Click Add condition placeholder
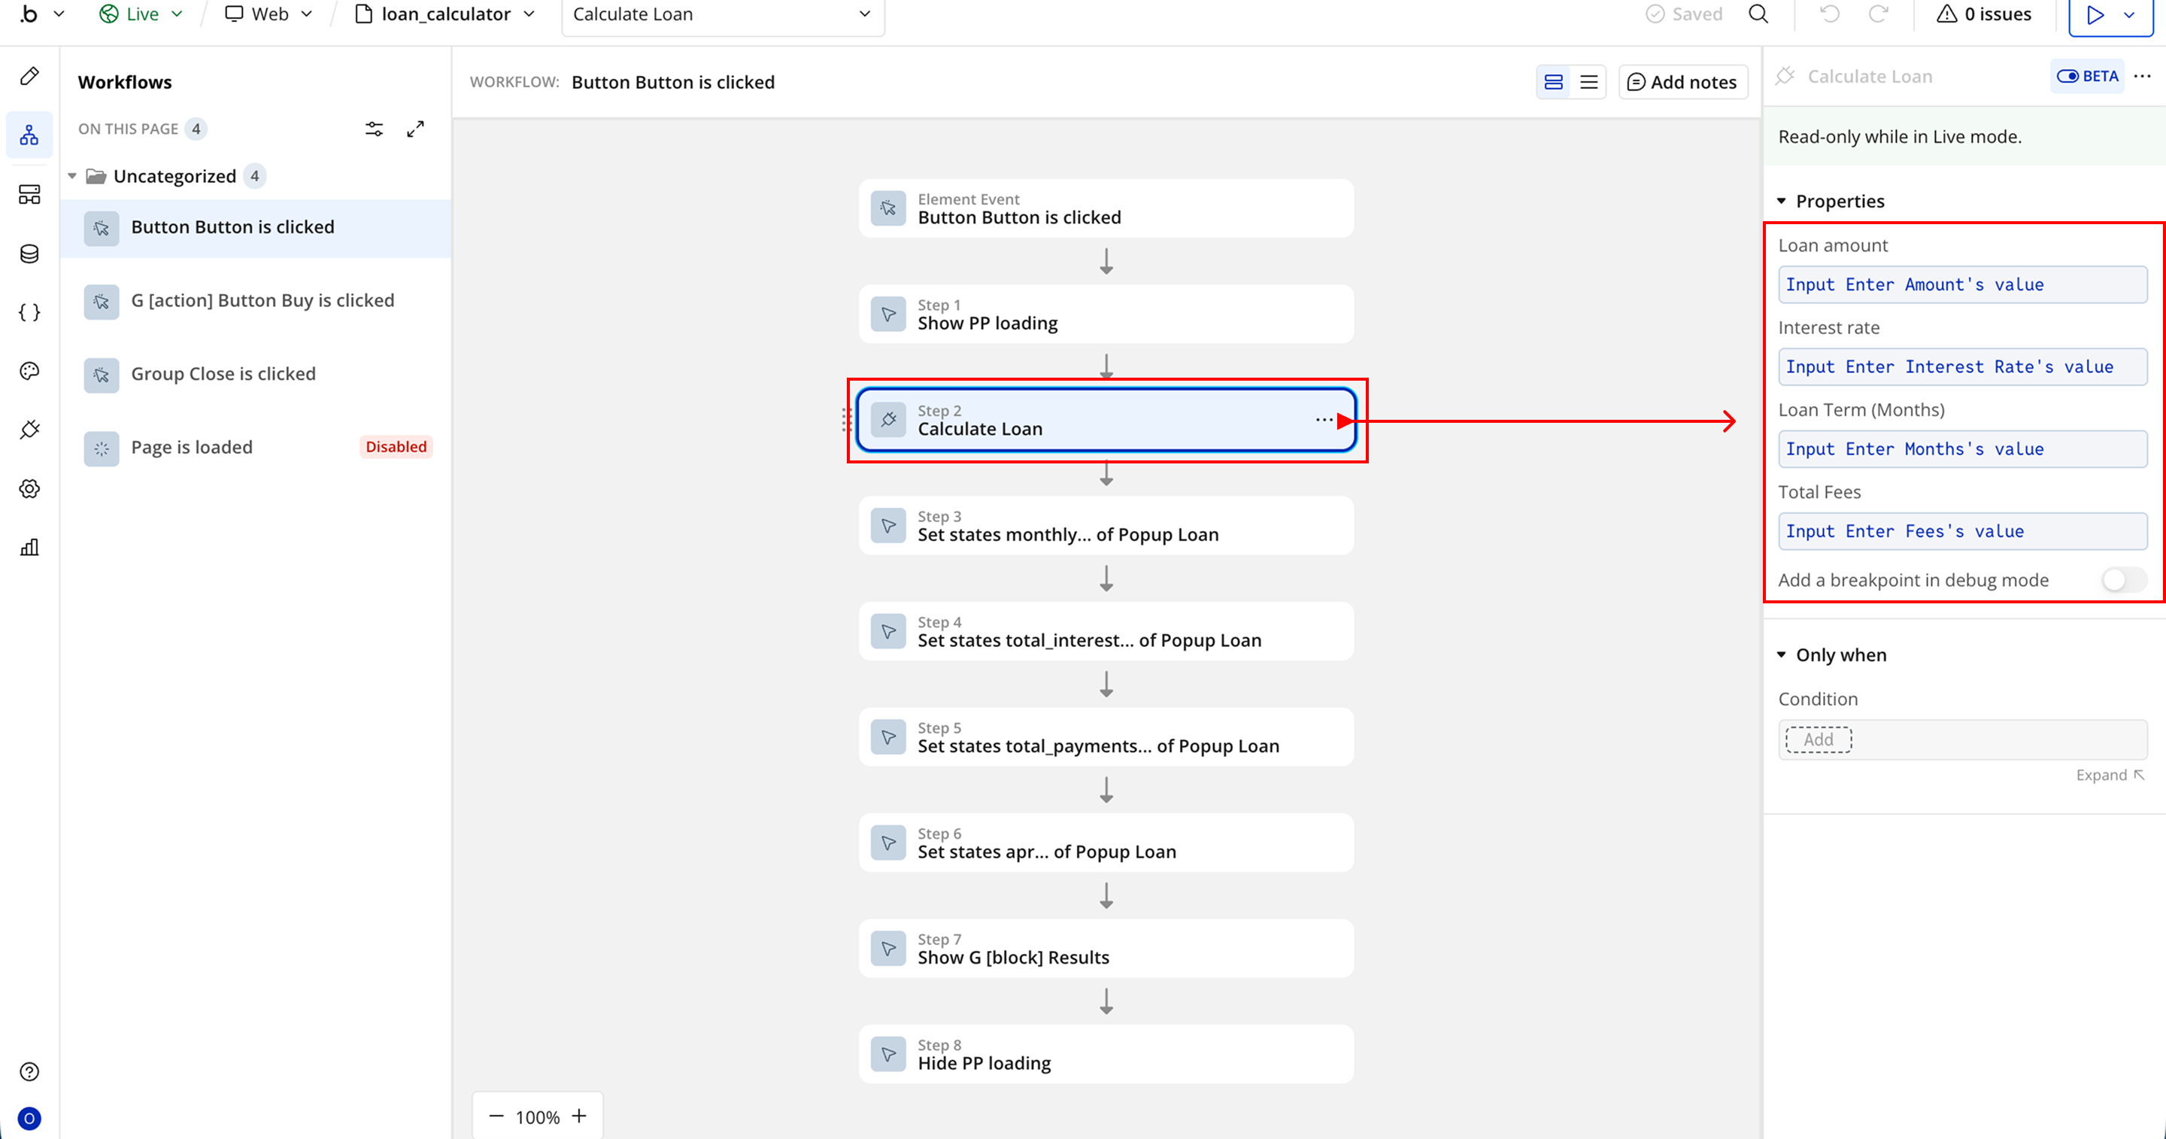 click(1818, 740)
